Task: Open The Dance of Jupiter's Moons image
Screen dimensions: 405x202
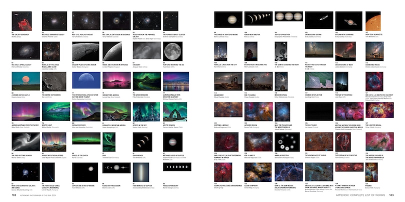Action: (228, 19)
